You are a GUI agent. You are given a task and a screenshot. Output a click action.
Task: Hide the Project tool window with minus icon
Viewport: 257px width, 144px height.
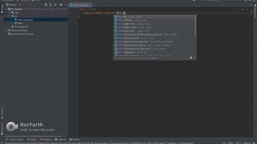pos(65,5)
